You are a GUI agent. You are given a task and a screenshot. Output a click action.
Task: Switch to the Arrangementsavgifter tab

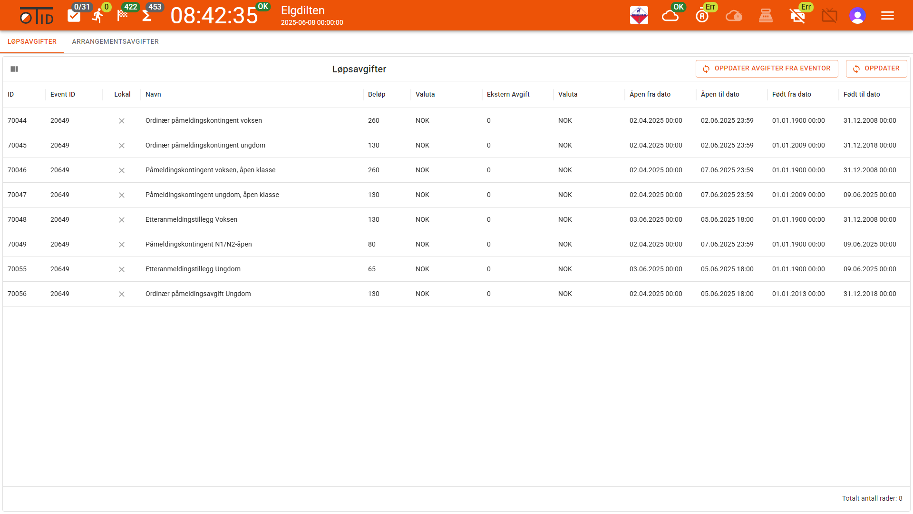tap(116, 42)
